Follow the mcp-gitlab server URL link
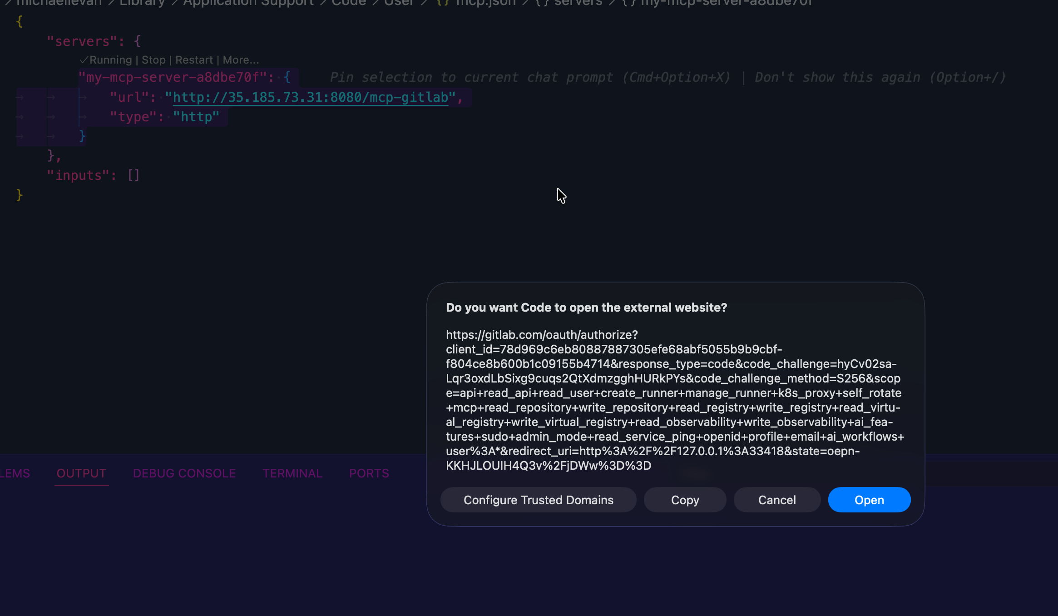 click(311, 97)
